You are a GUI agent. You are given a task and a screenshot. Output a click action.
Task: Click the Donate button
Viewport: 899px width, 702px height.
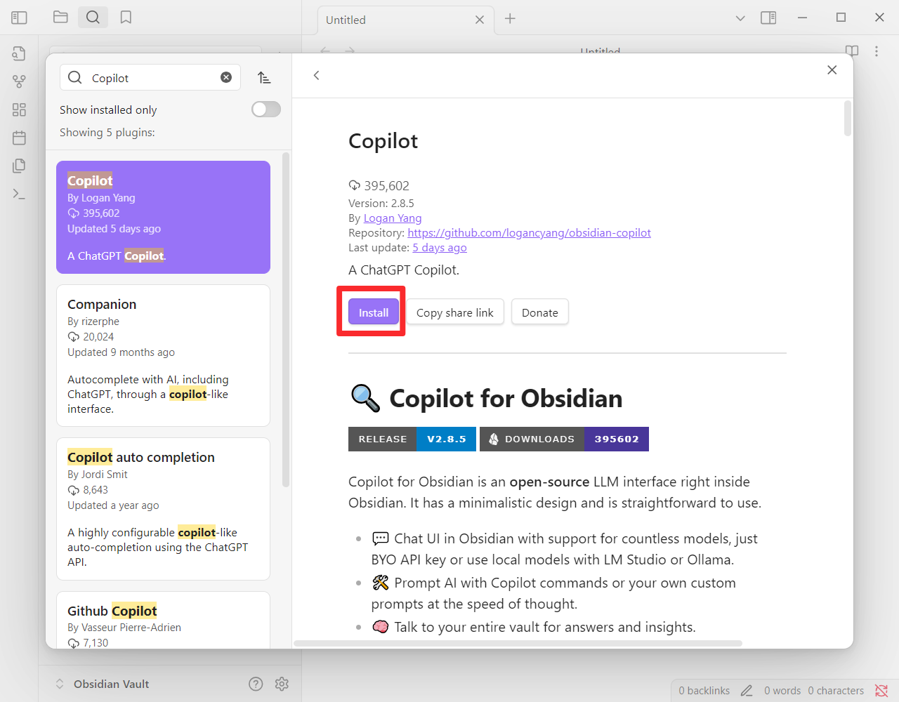540,312
